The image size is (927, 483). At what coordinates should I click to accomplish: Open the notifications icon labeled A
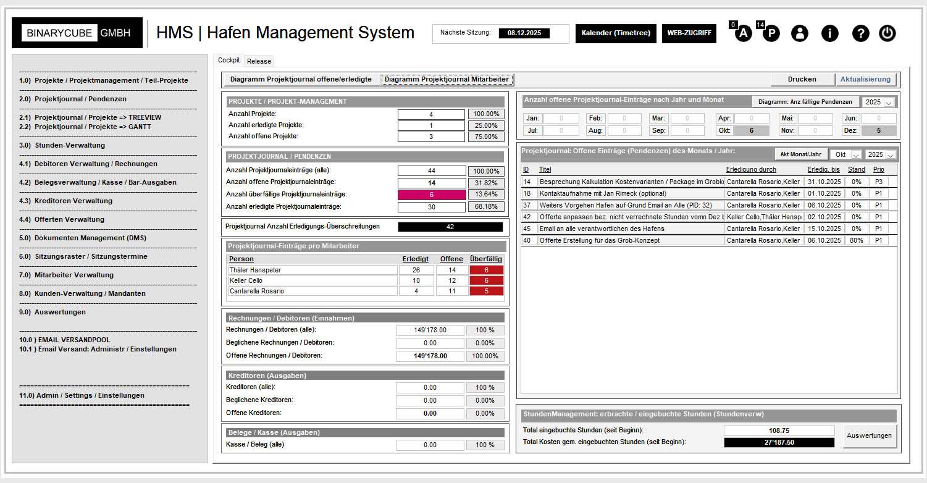742,33
